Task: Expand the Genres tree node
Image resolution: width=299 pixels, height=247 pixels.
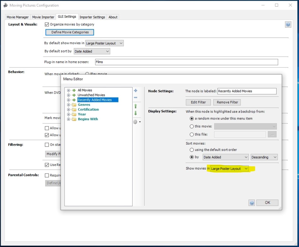Action: (x=68, y=105)
